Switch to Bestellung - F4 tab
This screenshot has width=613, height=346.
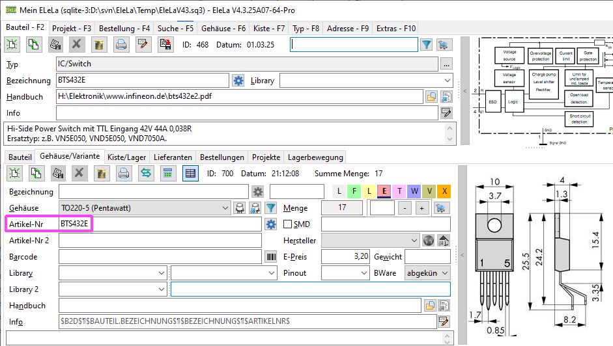pos(124,29)
